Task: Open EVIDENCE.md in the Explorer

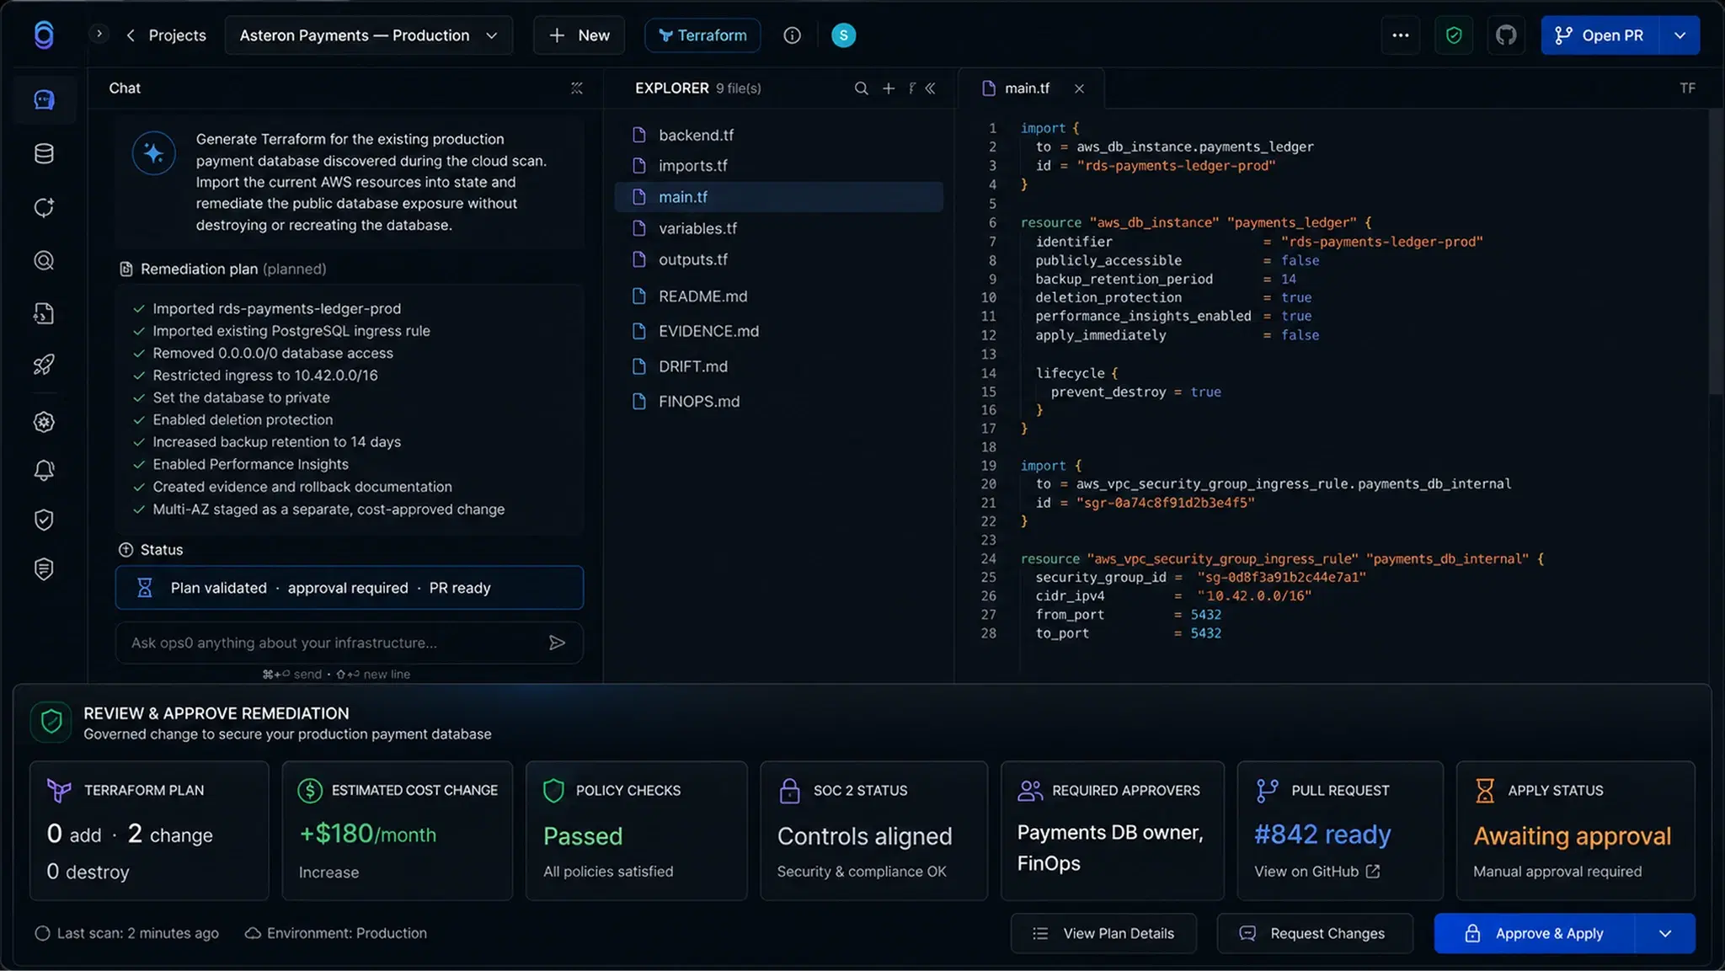Action: (x=779, y=331)
